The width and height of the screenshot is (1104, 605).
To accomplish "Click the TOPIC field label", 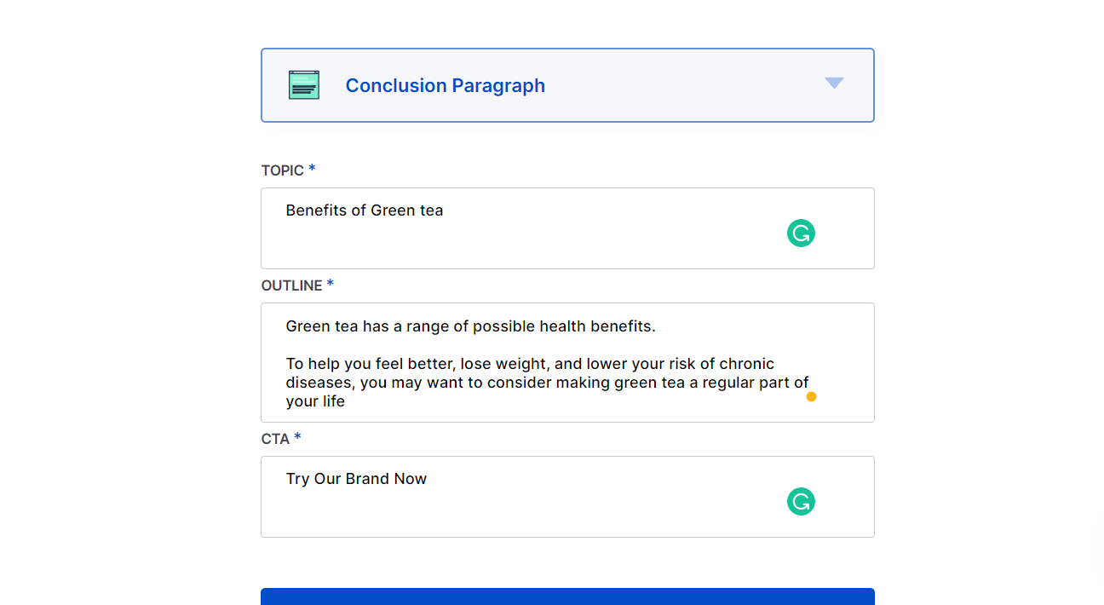I will (282, 170).
